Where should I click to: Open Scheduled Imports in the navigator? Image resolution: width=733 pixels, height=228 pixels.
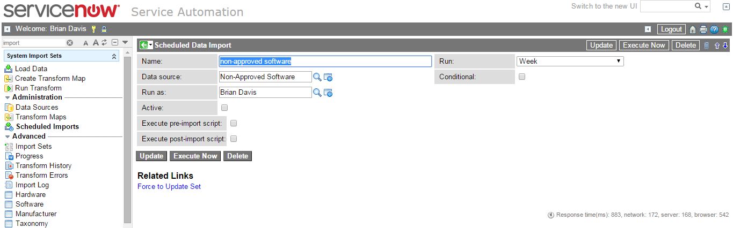[47, 127]
